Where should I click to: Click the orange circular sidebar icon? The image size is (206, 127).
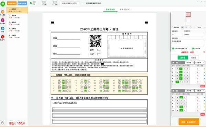coord(3,12)
